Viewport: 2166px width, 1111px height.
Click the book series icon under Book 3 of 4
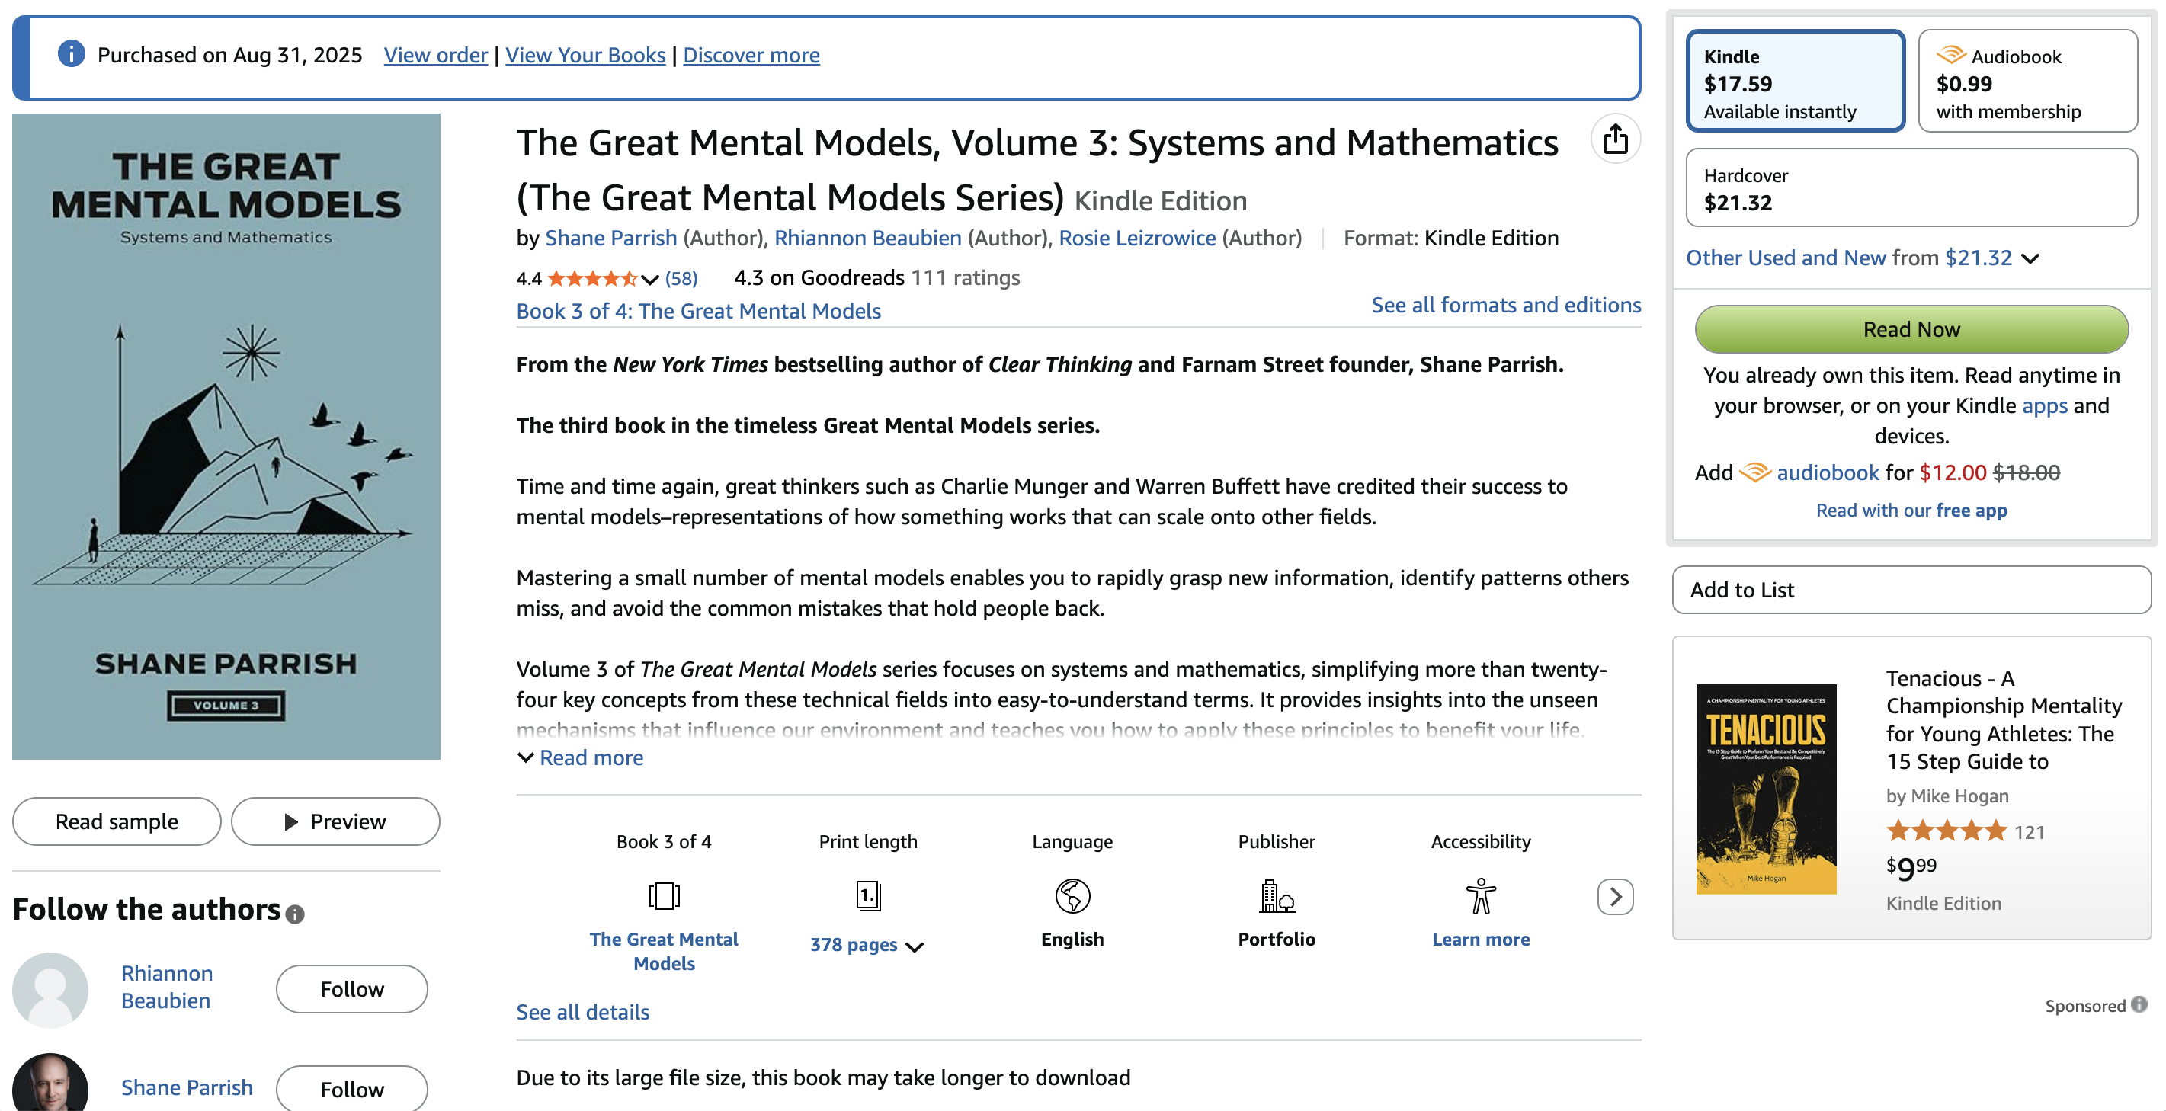pos(663,896)
